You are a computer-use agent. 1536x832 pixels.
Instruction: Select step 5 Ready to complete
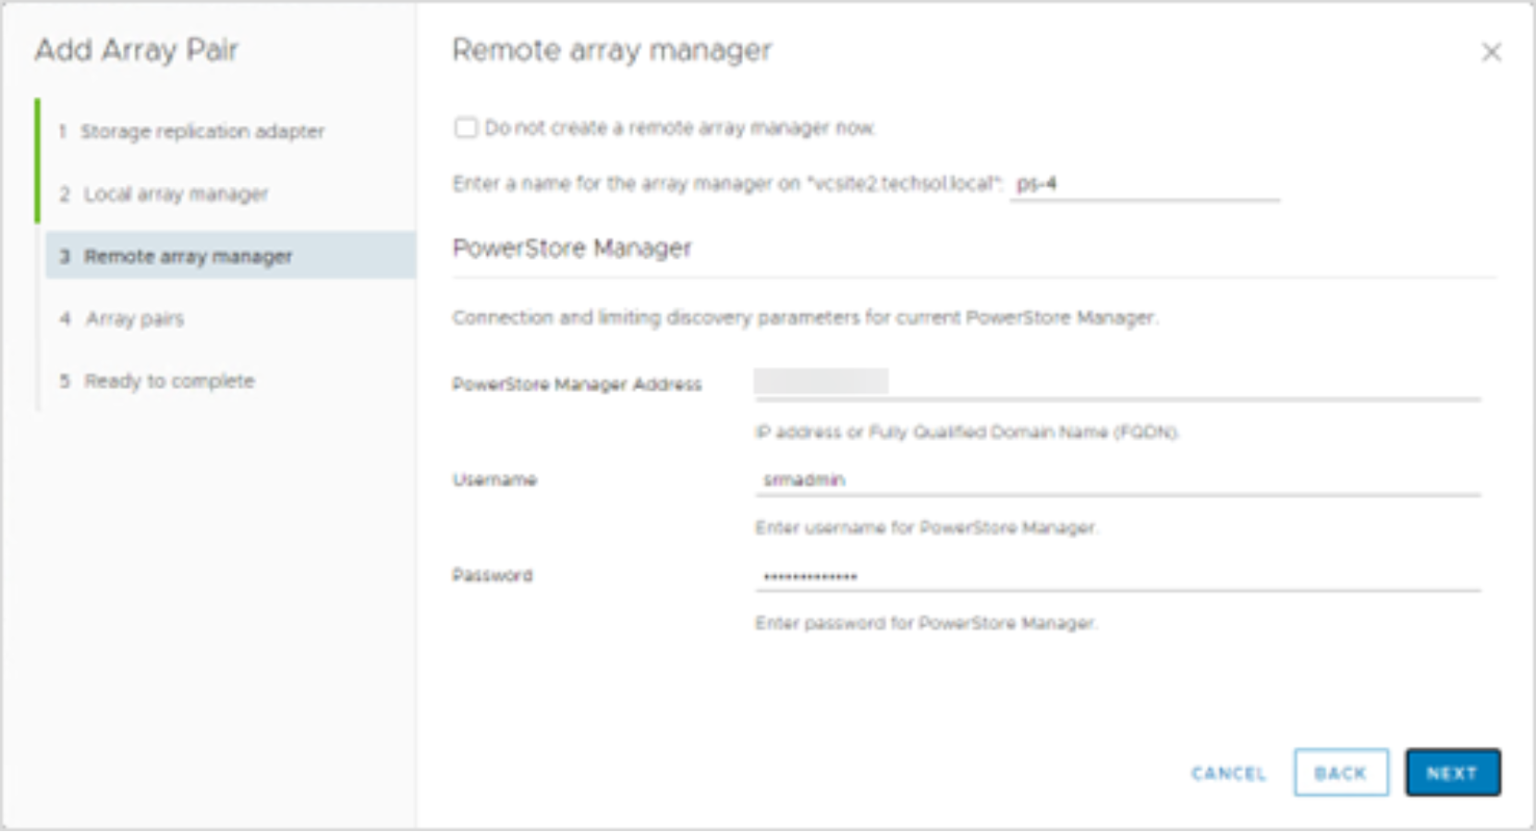[x=156, y=381]
